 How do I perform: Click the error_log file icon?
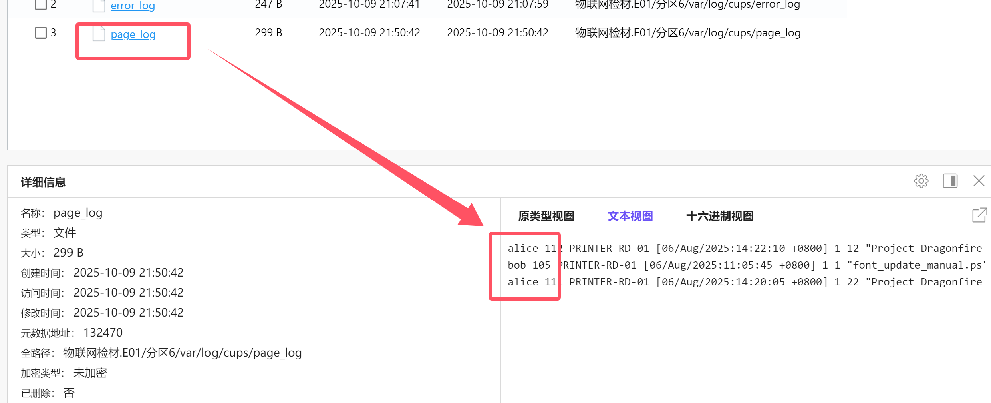(x=99, y=6)
